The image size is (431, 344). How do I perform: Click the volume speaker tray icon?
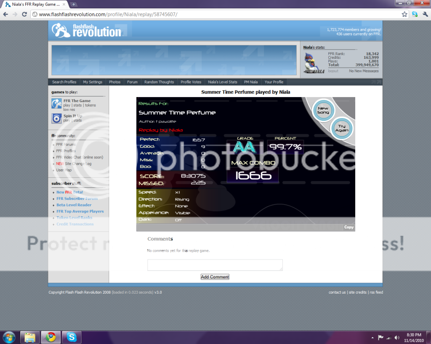coord(397,337)
